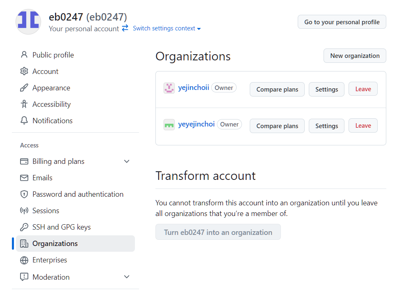Image resolution: width=399 pixels, height=292 pixels.
Task: Click the eb0247 (eb0247) account name
Action: coord(88,17)
